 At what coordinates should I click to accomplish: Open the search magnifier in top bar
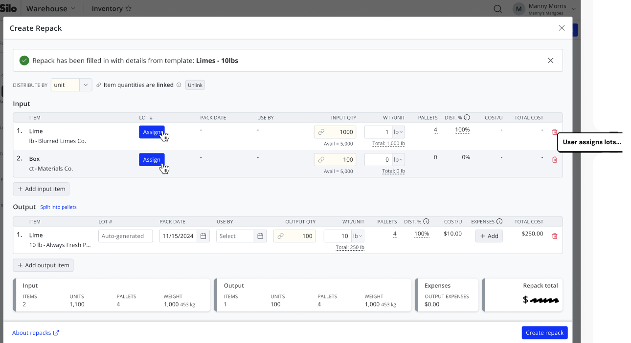(497, 9)
